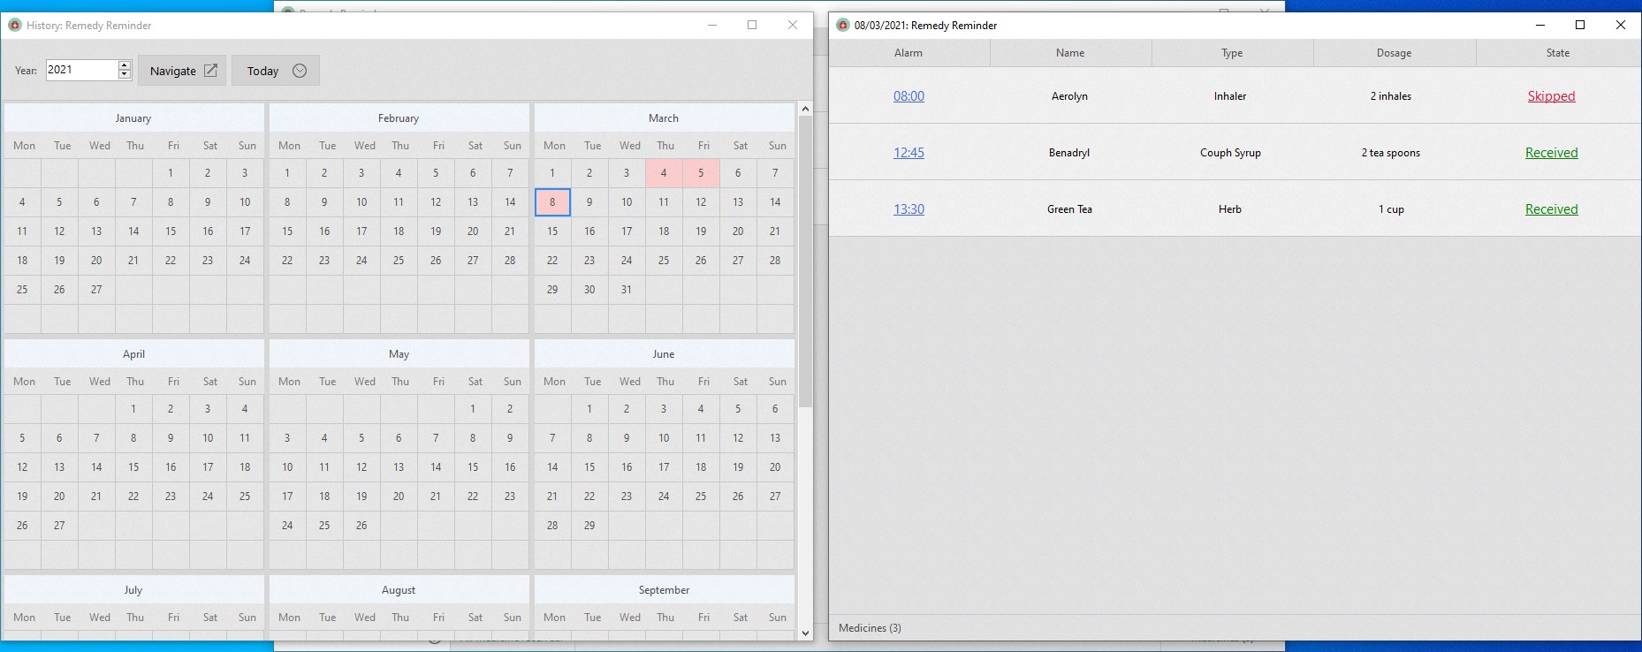Sort by the State column header

pos(1558,53)
